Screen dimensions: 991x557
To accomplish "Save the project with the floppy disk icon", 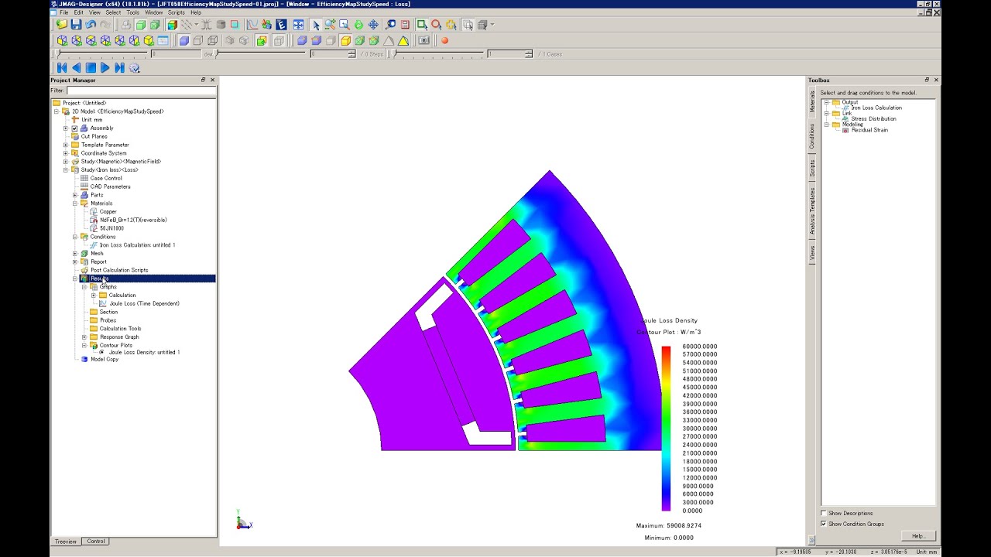I will pos(76,25).
